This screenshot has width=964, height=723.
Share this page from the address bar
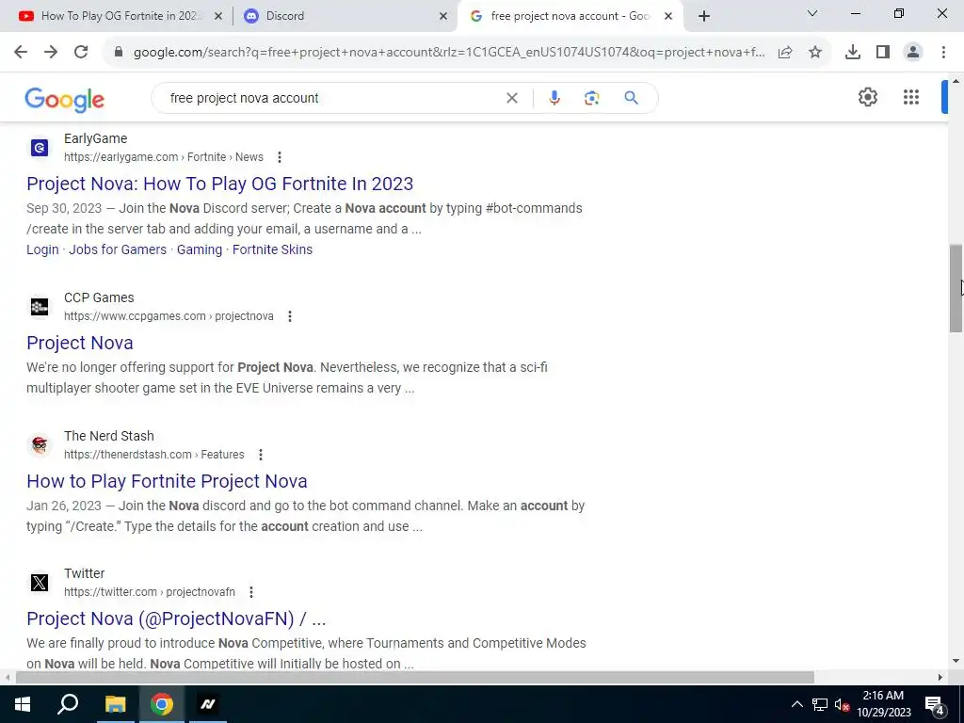(785, 53)
